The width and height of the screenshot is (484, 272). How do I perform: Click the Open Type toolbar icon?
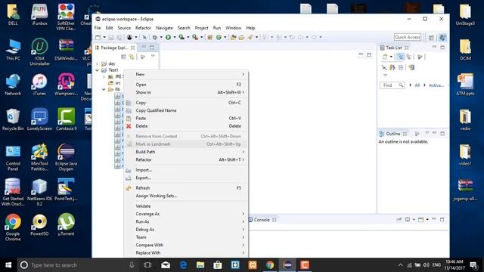tap(234, 37)
